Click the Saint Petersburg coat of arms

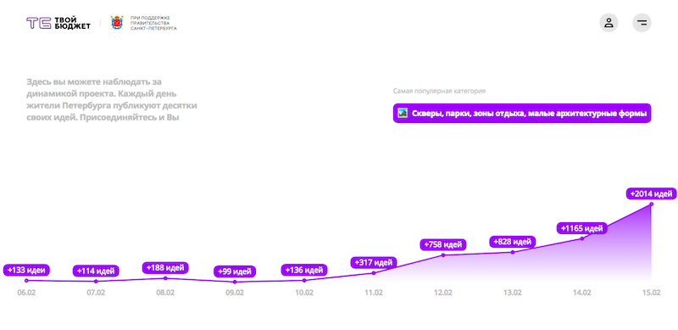point(117,23)
